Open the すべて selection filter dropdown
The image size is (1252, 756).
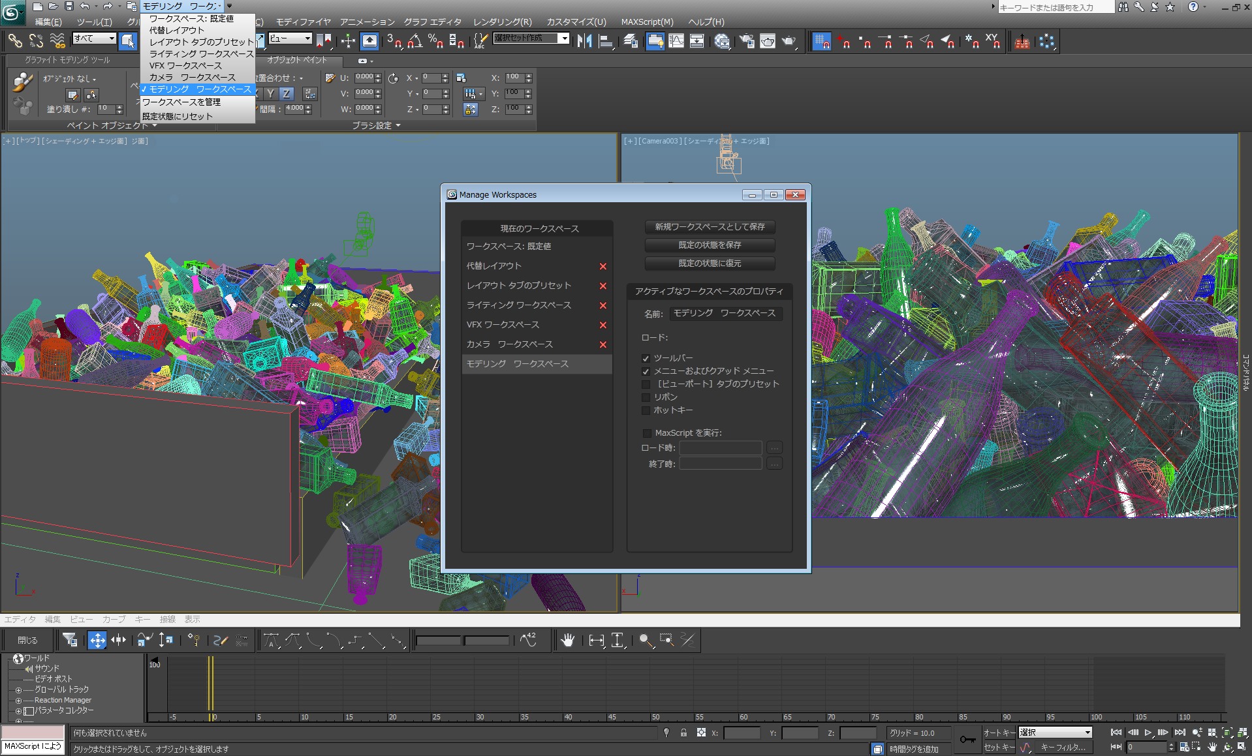111,38
